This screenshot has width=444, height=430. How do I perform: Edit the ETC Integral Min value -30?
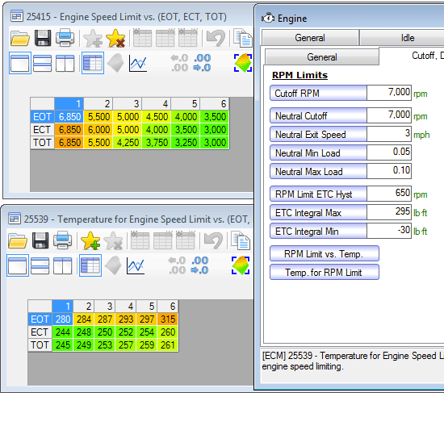coord(389,231)
